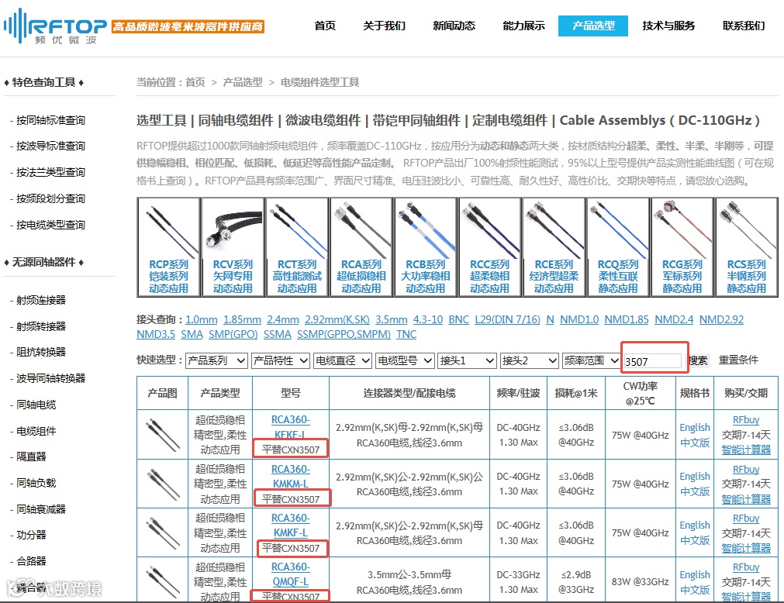Open 同轴电缆 category
784x603 pixels.
point(36,405)
